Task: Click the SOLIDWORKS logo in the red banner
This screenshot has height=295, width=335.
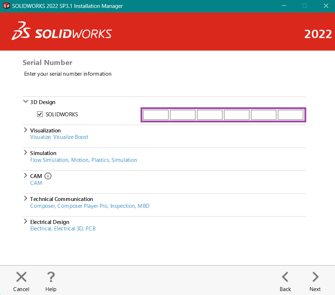Action: [61, 31]
